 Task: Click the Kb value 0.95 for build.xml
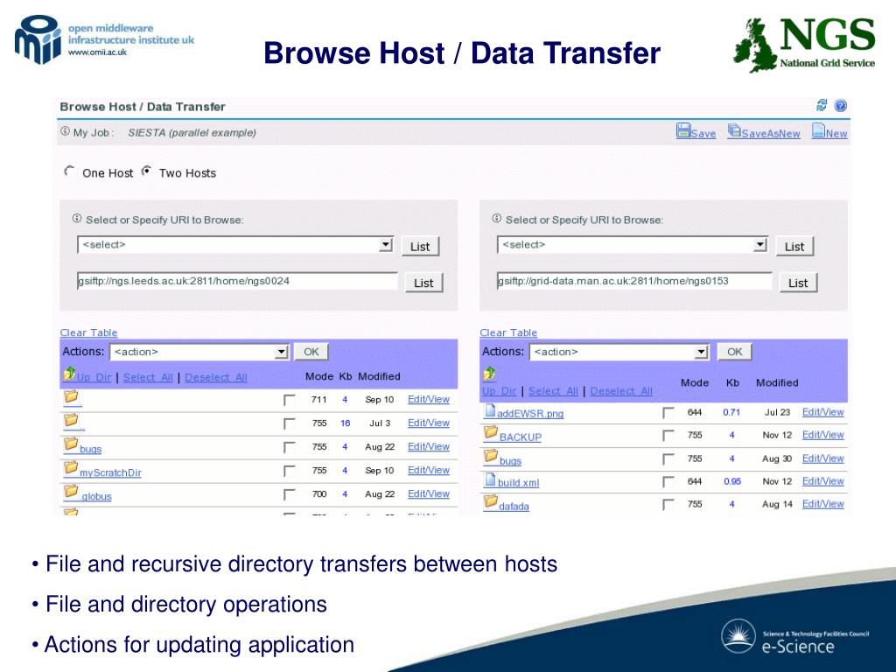click(732, 482)
